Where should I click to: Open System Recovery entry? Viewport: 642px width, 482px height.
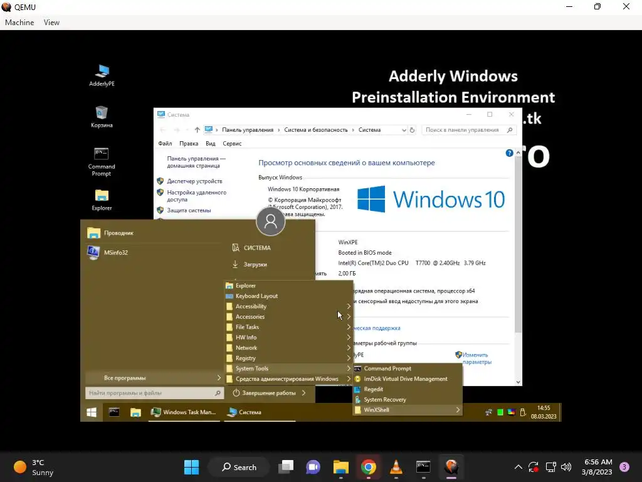(x=408, y=400)
